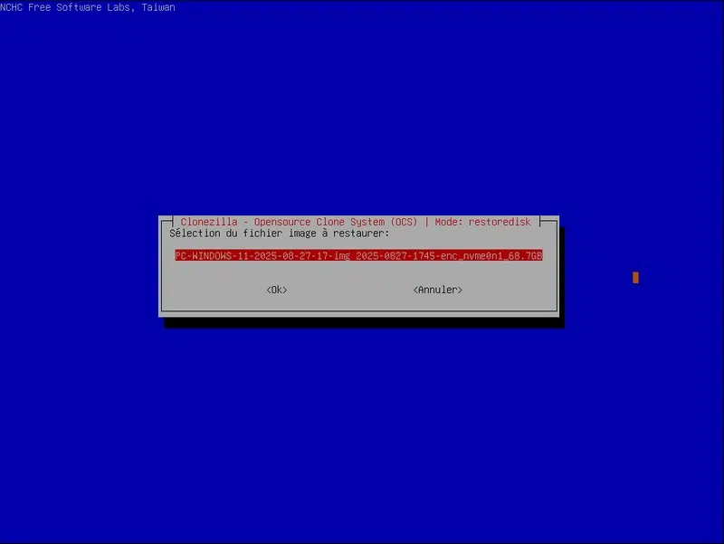Cancel with the <Annuler> button
The image size is (724, 544).
[x=438, y=290]
